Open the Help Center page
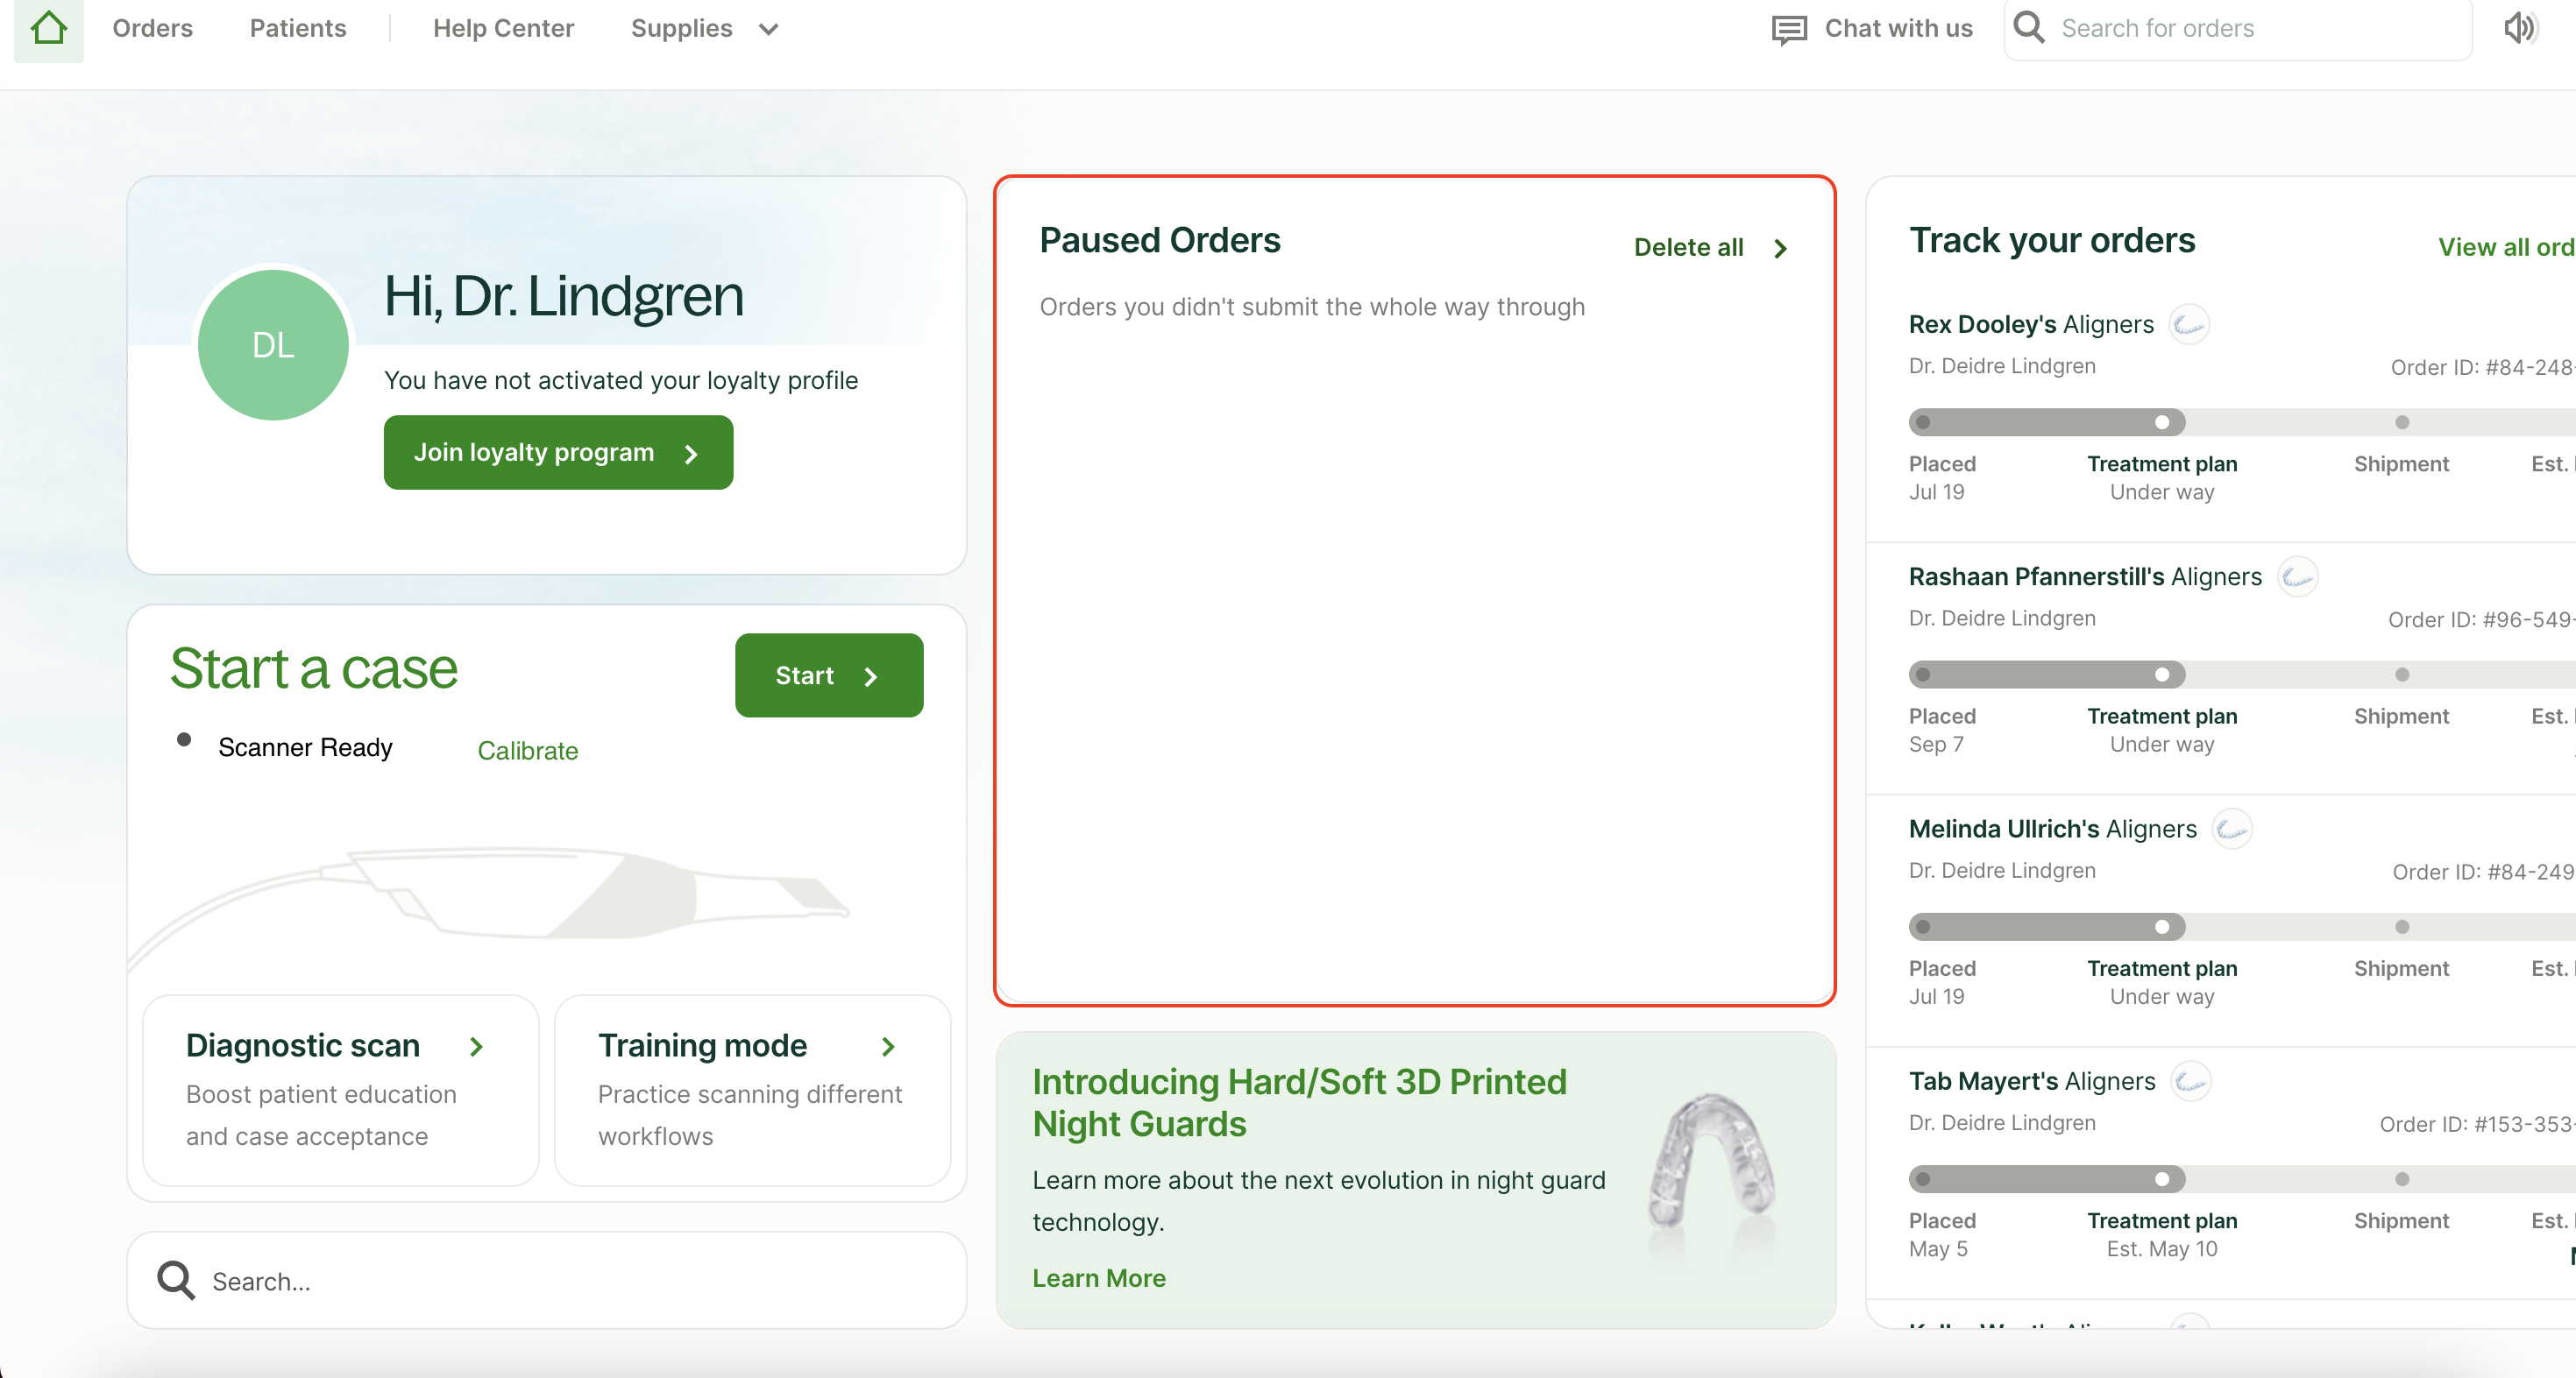The height and width of the screenshot is (1378, 2576). tap(503, 28)
